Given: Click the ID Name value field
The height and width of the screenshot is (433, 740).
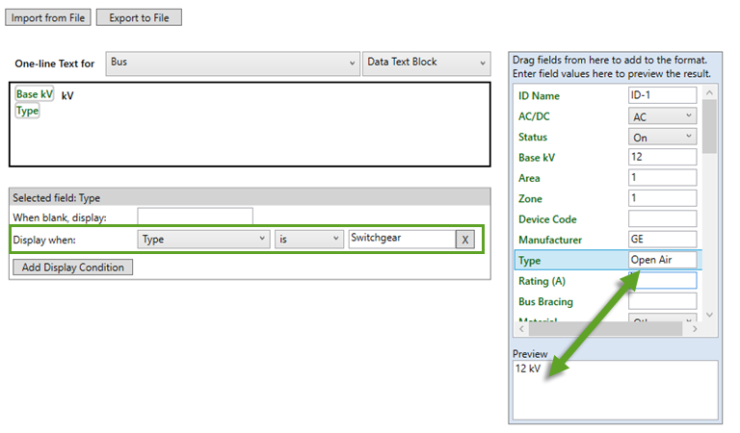Looking at the screenshot, I should (x=661, y=95).
